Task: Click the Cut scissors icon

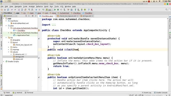Action: click(19, 10)
